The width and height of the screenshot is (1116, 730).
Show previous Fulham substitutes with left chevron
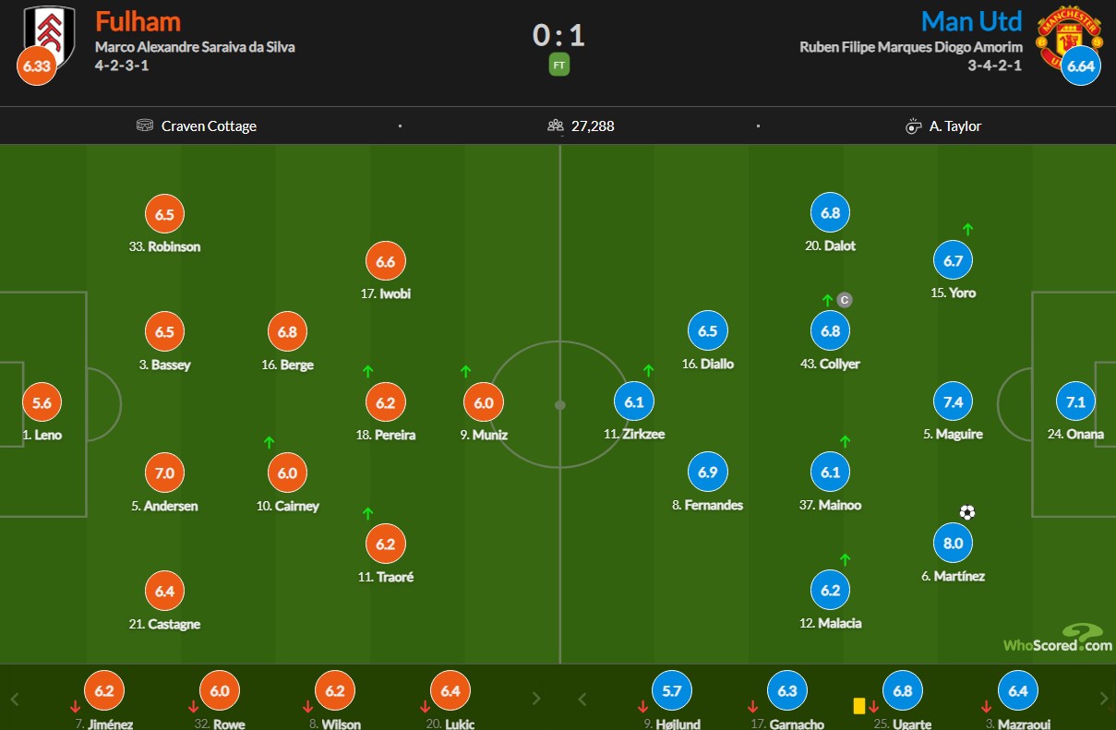[15, 699]
